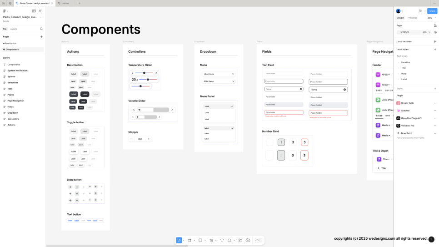
Task: Select the Move tool in the toolbar
Action: (x=179, y=240)
